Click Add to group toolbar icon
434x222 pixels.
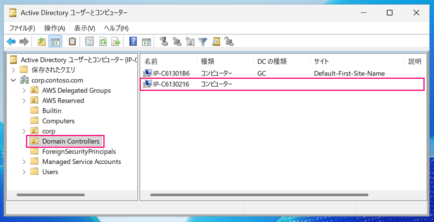[x=229, y=41]
